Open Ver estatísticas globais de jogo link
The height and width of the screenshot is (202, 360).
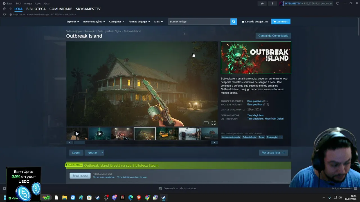click(x=132, y=177)
